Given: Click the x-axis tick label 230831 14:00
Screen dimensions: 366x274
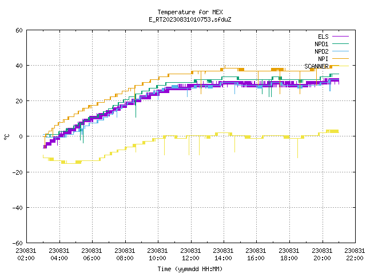Looking at the screenshot, I should tap(224, 255).
